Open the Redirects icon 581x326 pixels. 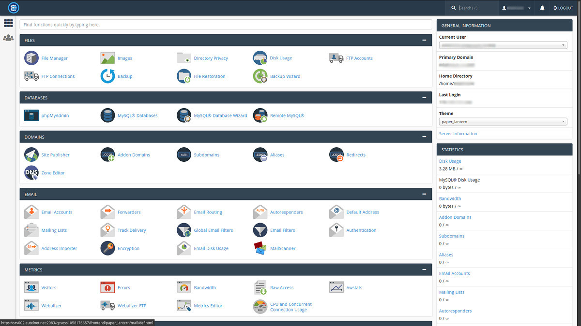point(336,155)
